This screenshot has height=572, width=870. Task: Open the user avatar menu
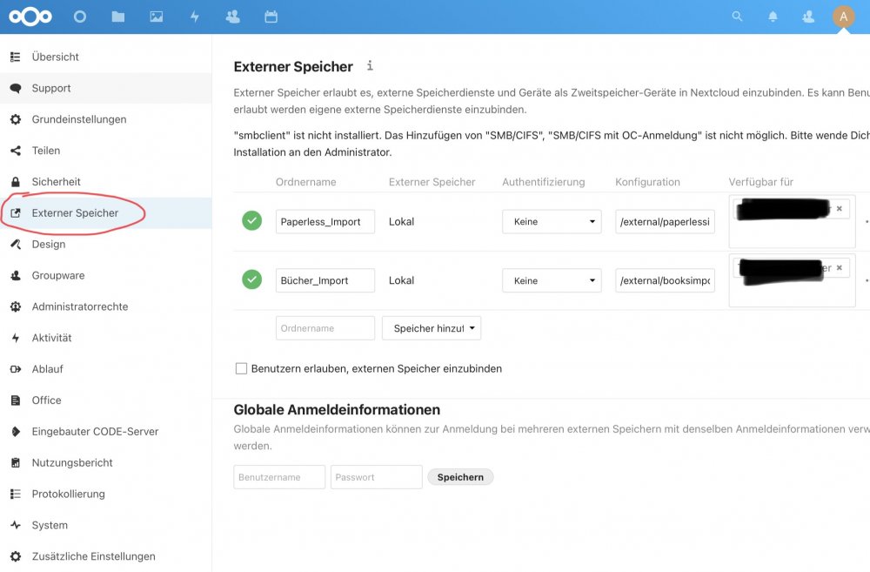[843, 17]
